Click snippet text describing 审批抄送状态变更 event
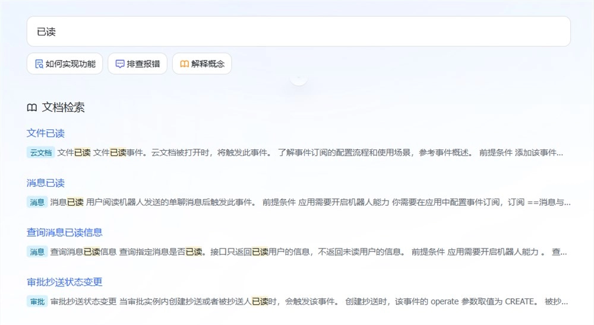 pos(309,301)
